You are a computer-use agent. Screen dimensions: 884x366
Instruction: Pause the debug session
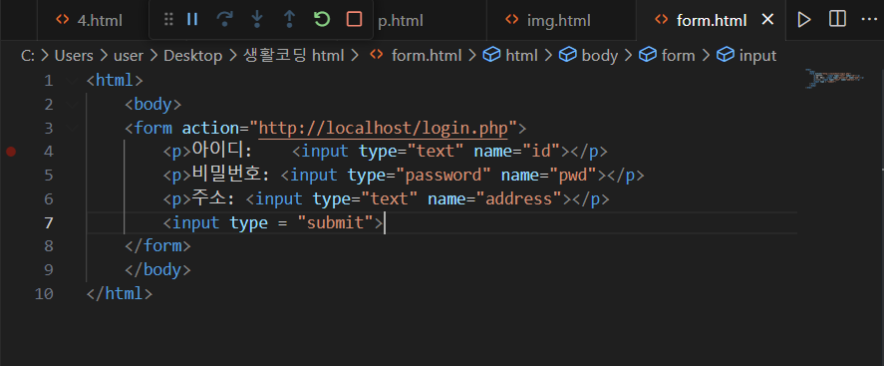pyautogui.click(x=192, y=20)
